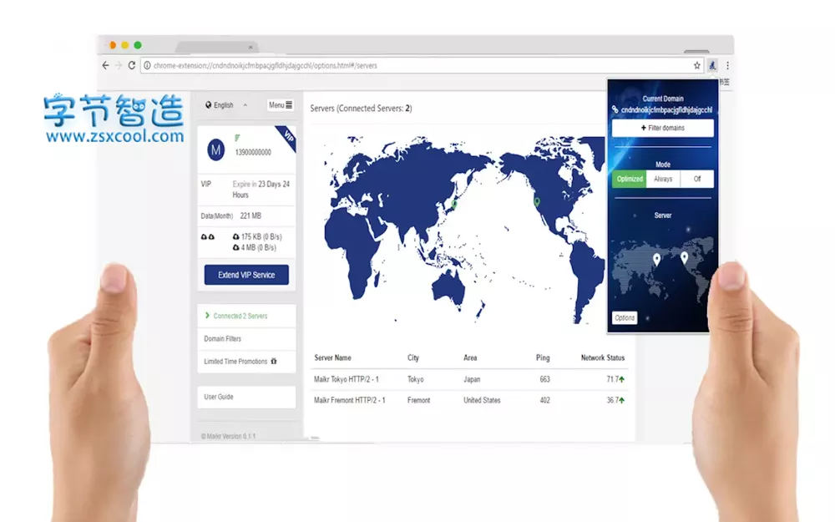The width and height of the screenshot is (835, 522).
Task: Click the site info icon in the address bar
Action: pyautogui.click(x=147, y=65)
